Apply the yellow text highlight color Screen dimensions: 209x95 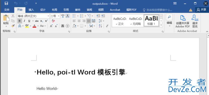[27, 26]
